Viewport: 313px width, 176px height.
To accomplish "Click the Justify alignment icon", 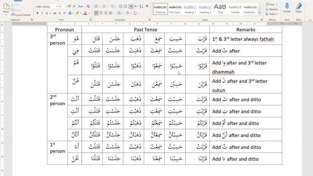I will pyautogui.click(x=111, y=13).
